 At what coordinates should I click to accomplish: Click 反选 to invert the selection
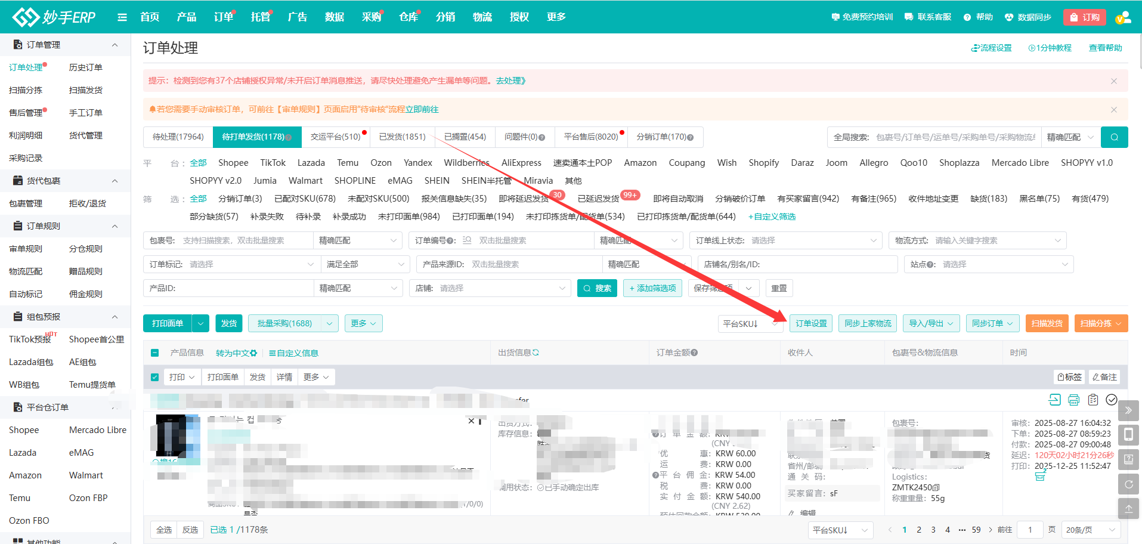tap(190, 530)
